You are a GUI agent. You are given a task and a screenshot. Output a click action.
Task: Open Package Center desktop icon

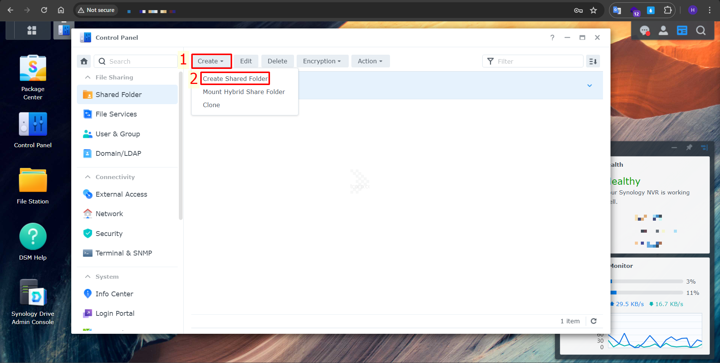point(33,69)
